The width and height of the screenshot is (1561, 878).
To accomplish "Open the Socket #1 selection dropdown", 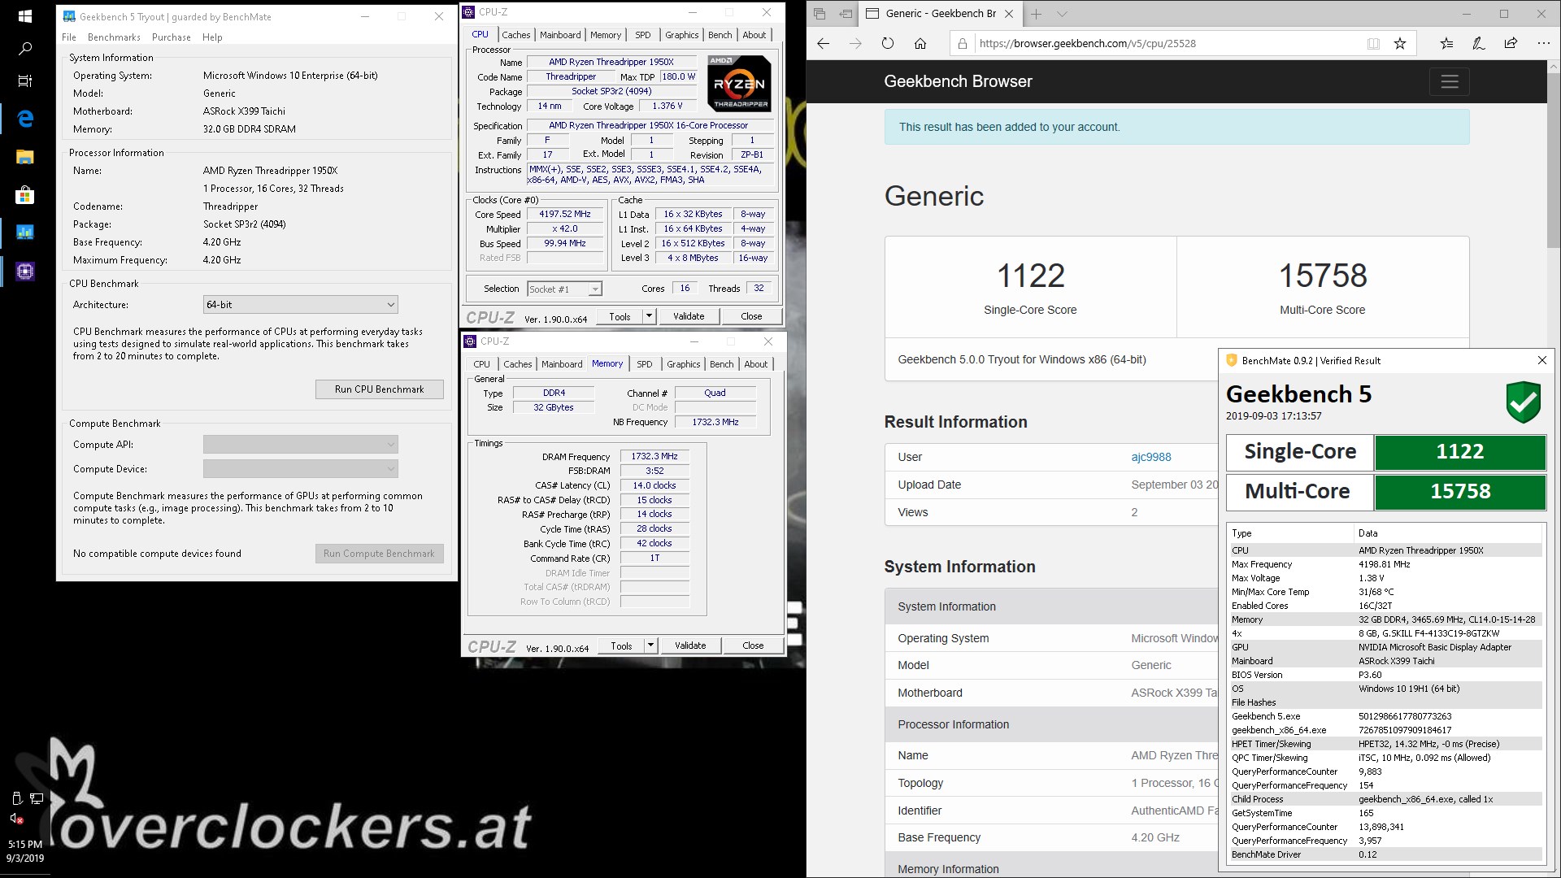I will (564, 289).
